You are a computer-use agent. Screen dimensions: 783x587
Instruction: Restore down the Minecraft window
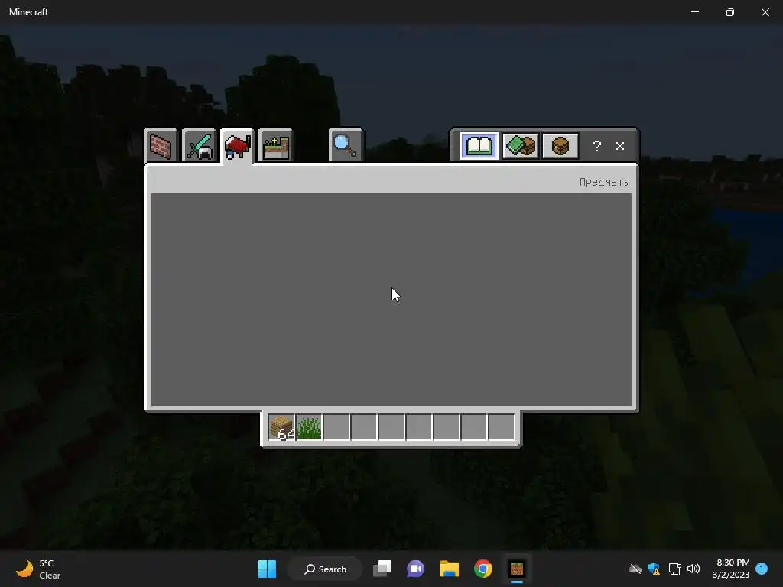(x=730, y=11)
